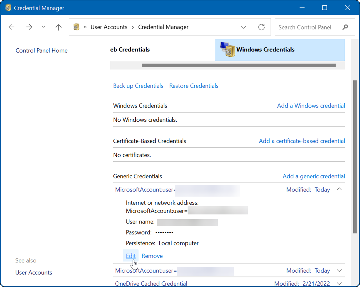Click the Credential Manager icon in the address bar
The image size is (360, 287).
76,27
